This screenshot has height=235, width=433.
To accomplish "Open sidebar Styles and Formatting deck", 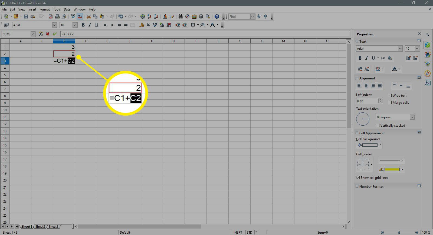I will click(x=428, y=54).
